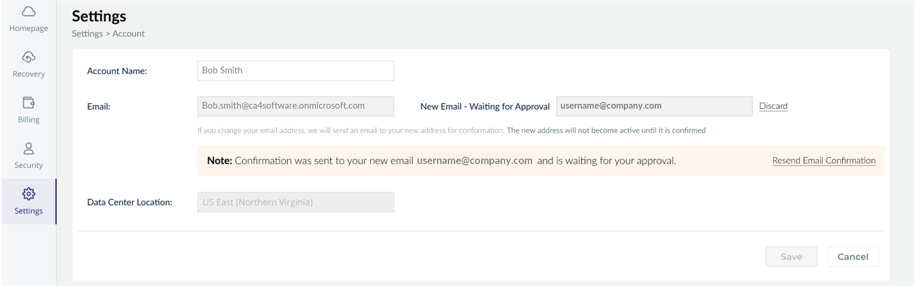Viewport: 916px width, 286px height.
Task: Open the Billing sidebar entry
Action: 28,119
